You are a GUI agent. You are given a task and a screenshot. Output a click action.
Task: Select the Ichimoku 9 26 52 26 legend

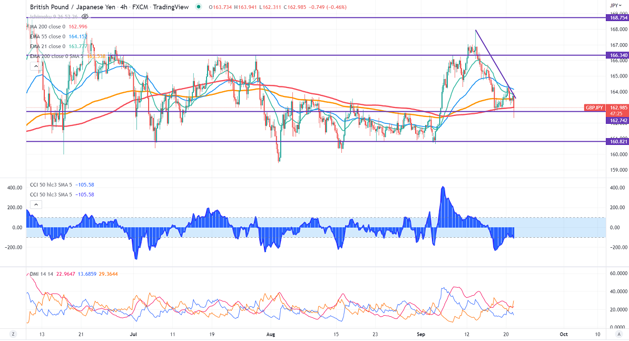(x=54, y=17)
